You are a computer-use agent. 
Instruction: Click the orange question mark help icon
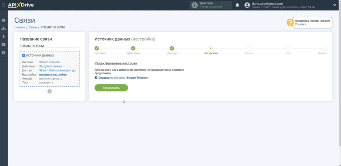click(x=290, y=23)
